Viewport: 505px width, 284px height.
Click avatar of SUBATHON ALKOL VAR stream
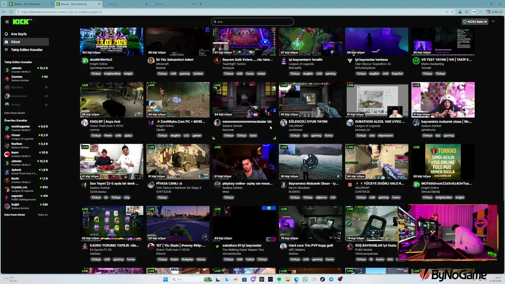coord(350,123)
